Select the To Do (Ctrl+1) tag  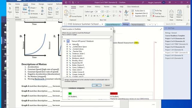[140, 11]
